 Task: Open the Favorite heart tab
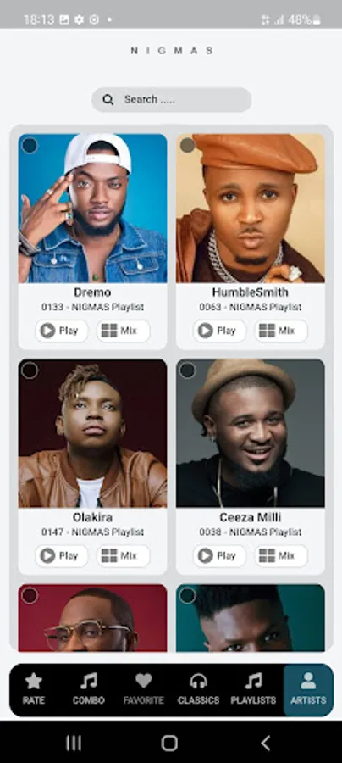pos(143,689)
